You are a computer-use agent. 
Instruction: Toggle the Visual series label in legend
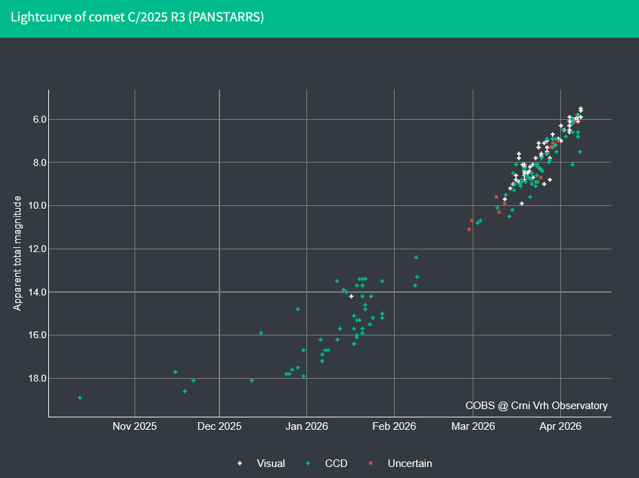pos(271,464)
